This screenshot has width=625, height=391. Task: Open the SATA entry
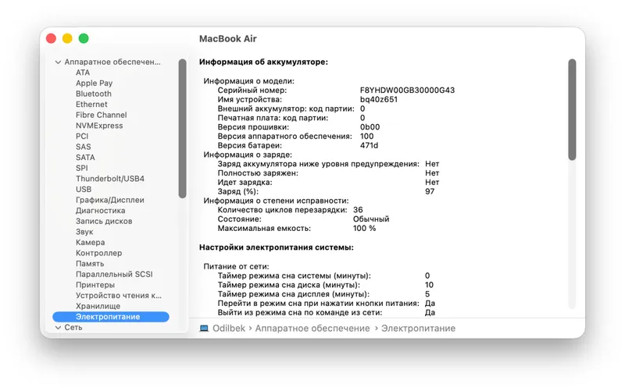[85, 158]
